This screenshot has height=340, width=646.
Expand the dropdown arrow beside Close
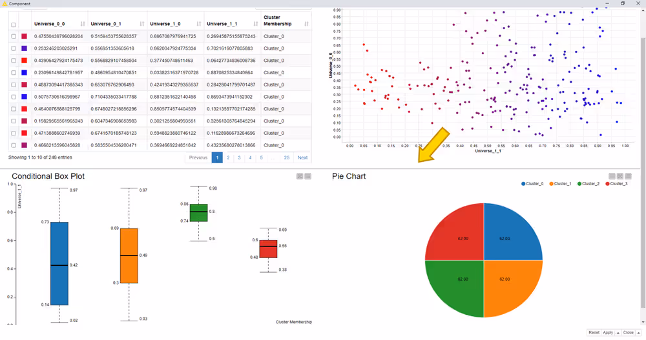pos(638,333)
